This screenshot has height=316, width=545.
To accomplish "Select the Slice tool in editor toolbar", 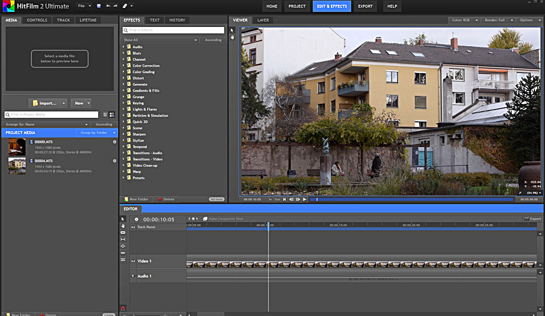I will point(123,232).
